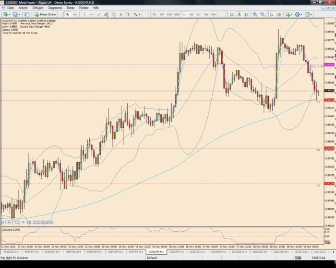The image size is (336, 268).
Task: Click the Neue Order button
Action: (x=46, y=14)
